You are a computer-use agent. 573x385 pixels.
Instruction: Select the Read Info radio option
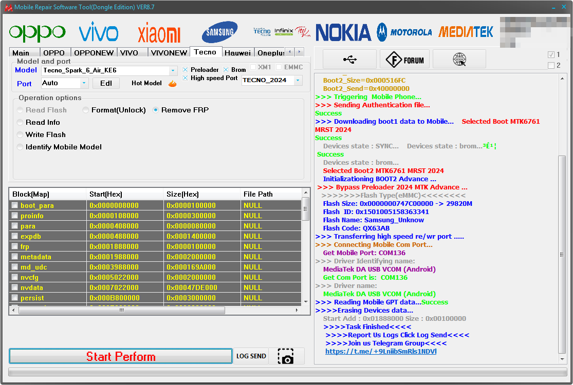coord(20,122)
